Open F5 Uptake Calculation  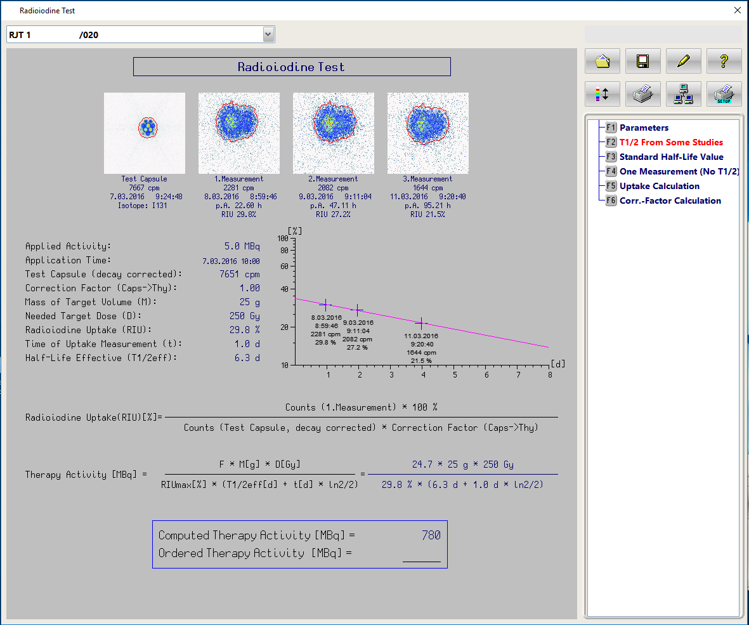click(x=659, y=186)
